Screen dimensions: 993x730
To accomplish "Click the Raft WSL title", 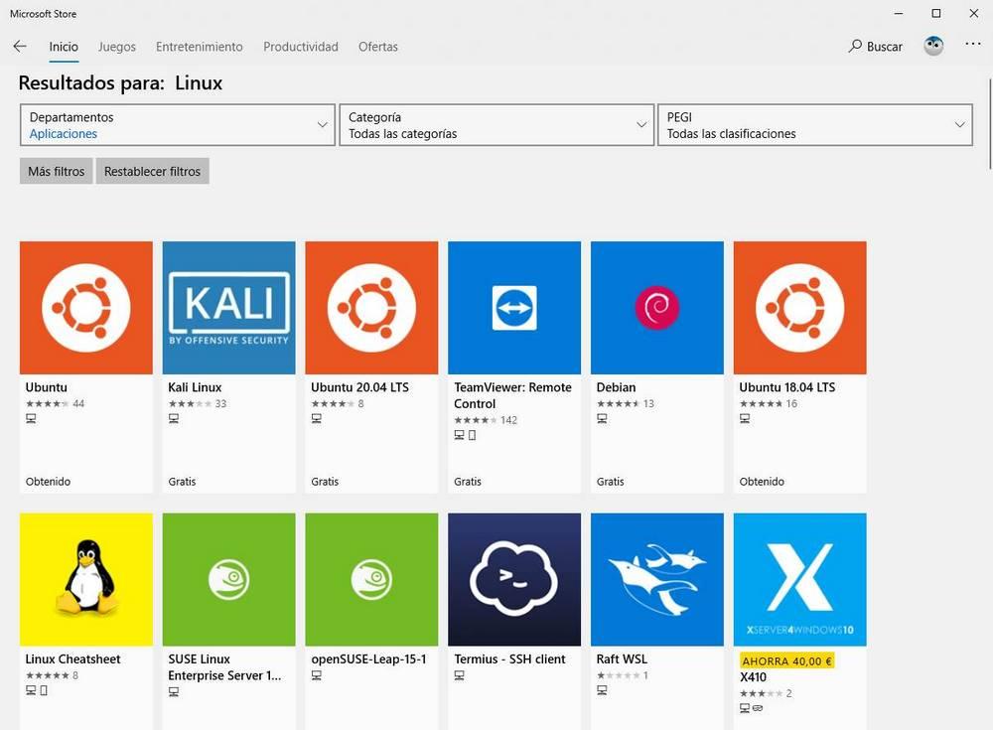I will pyautogui.click(x=622, y=659).
